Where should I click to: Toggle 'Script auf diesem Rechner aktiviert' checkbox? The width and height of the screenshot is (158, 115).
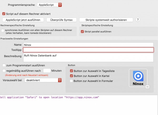tap(4, 14)
